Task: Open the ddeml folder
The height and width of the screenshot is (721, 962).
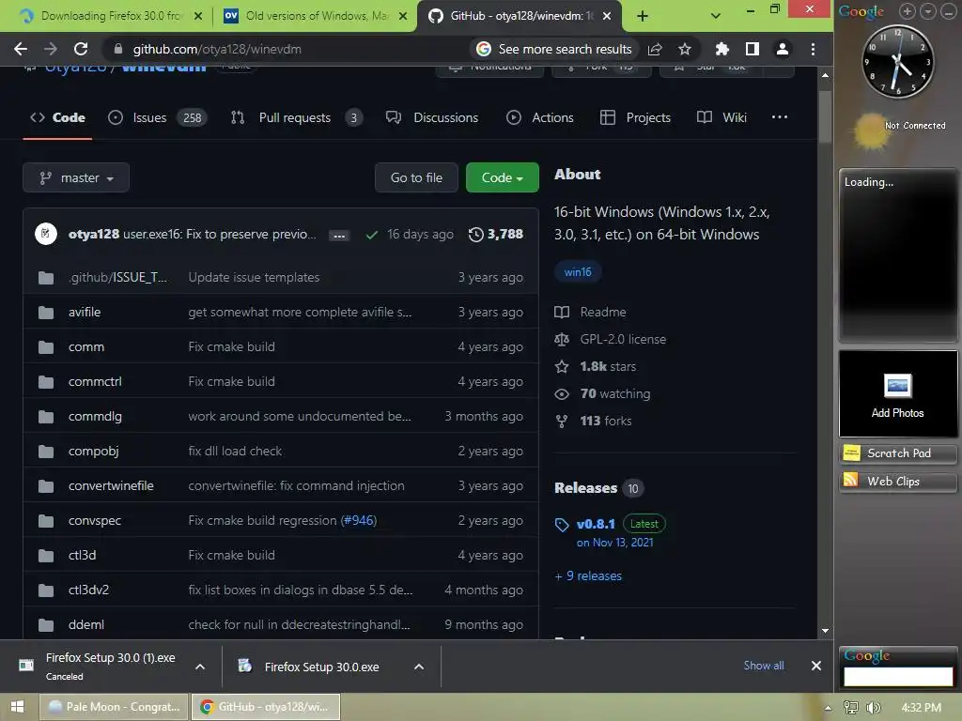Action: 85,624
